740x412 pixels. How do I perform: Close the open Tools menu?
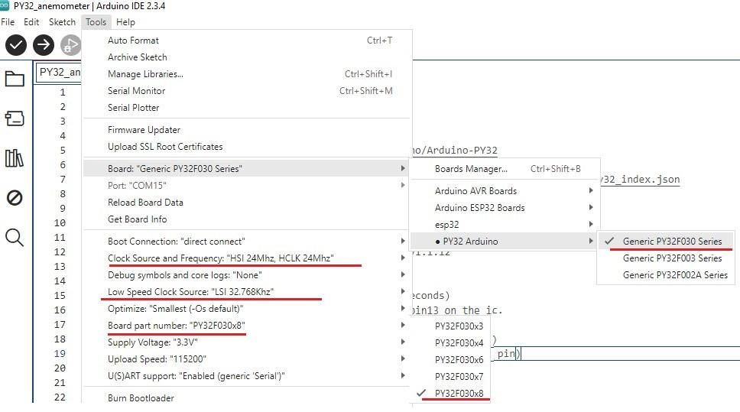(x=96, y=22)
